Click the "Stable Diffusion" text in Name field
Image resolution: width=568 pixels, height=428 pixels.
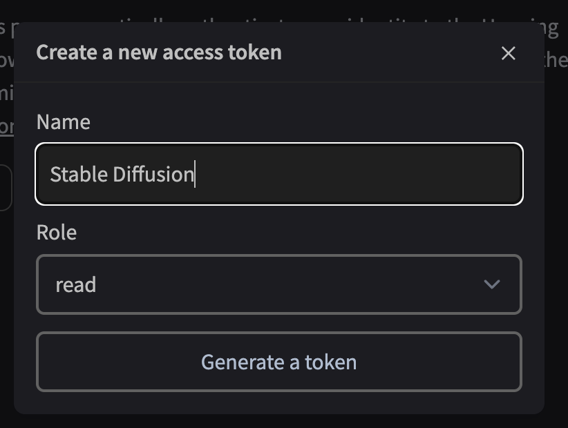(x=122, y=174)
